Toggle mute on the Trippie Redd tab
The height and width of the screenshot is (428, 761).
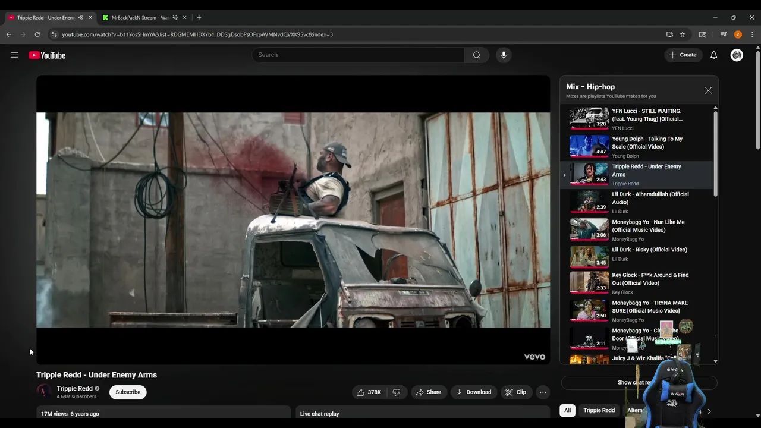point(81,17)
